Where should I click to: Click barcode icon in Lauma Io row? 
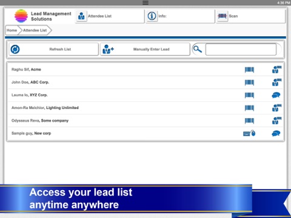click(x=249, y=95)
